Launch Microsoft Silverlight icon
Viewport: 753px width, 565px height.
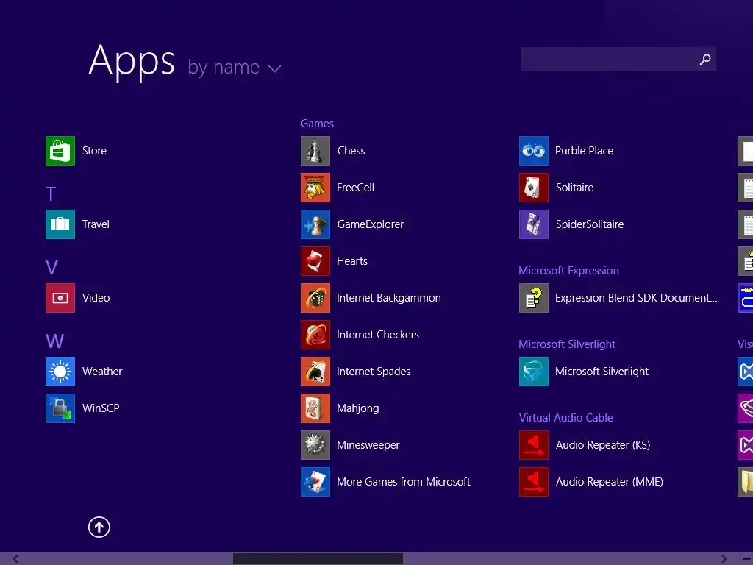(534, 372)
